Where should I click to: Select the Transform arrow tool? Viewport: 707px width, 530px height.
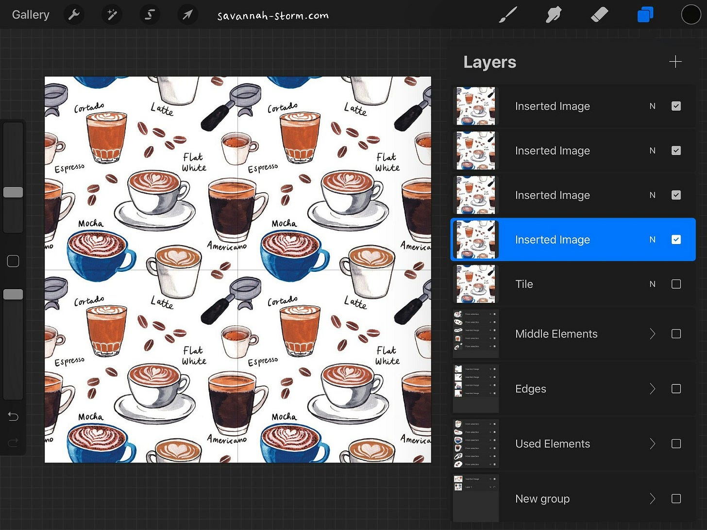tap(187, 15)
